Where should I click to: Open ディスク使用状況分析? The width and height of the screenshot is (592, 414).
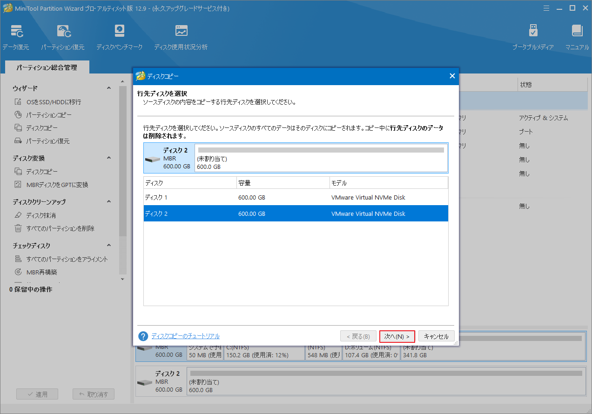pyautogui.click(x=181, y=37)
